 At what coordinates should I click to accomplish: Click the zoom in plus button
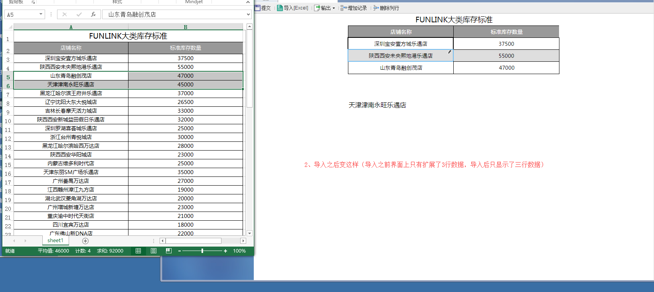[225, 251]
